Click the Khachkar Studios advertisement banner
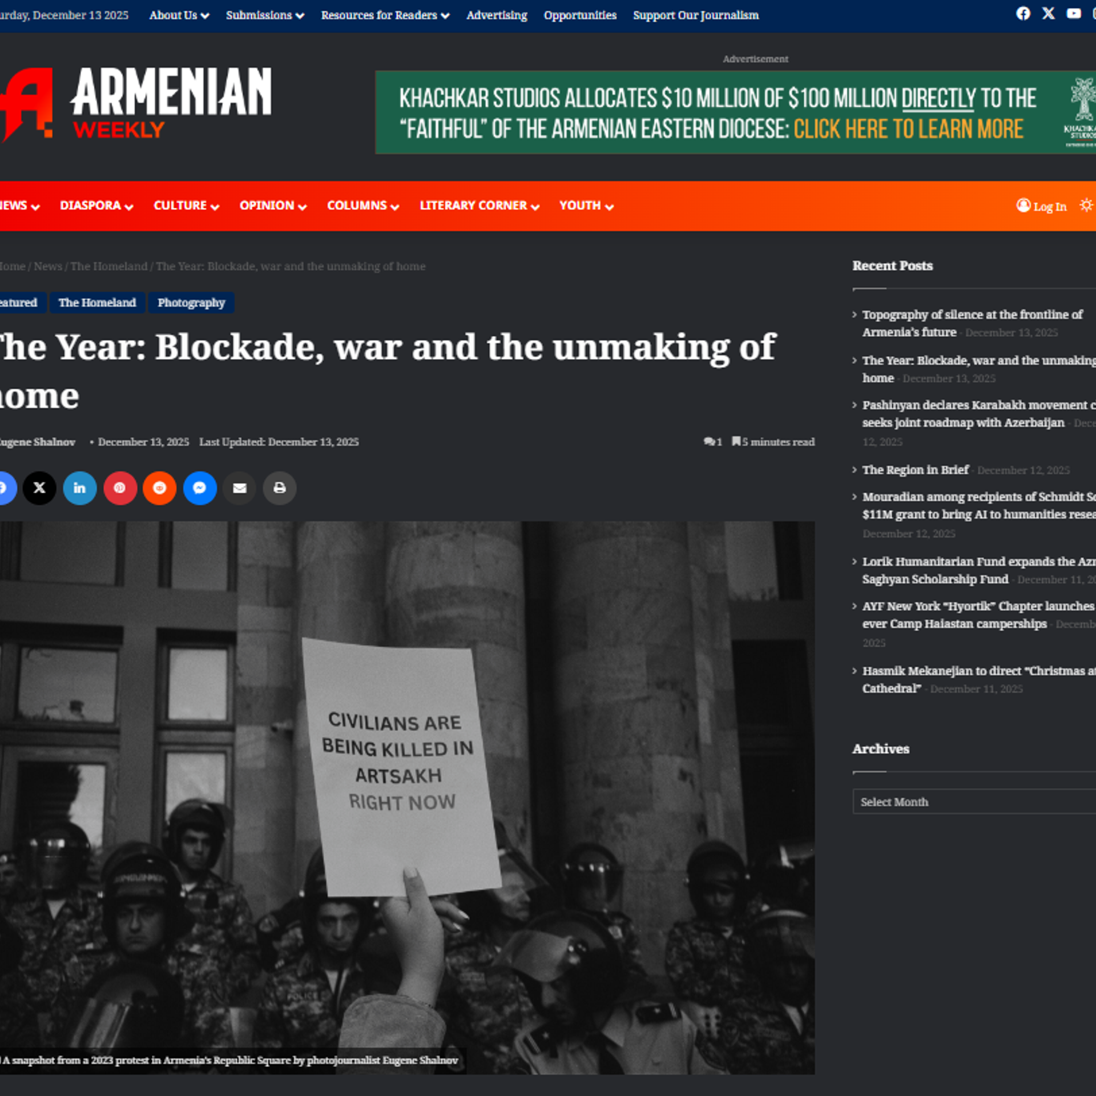Viewport: 1096px width, 1096px height. (735, 112)
